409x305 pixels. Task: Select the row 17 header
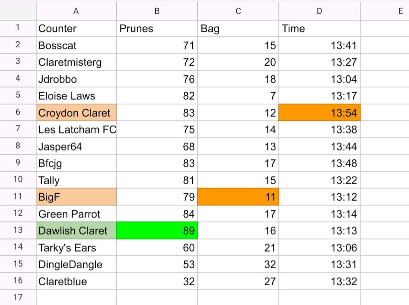pyautogui.click(x=18, y=297)
